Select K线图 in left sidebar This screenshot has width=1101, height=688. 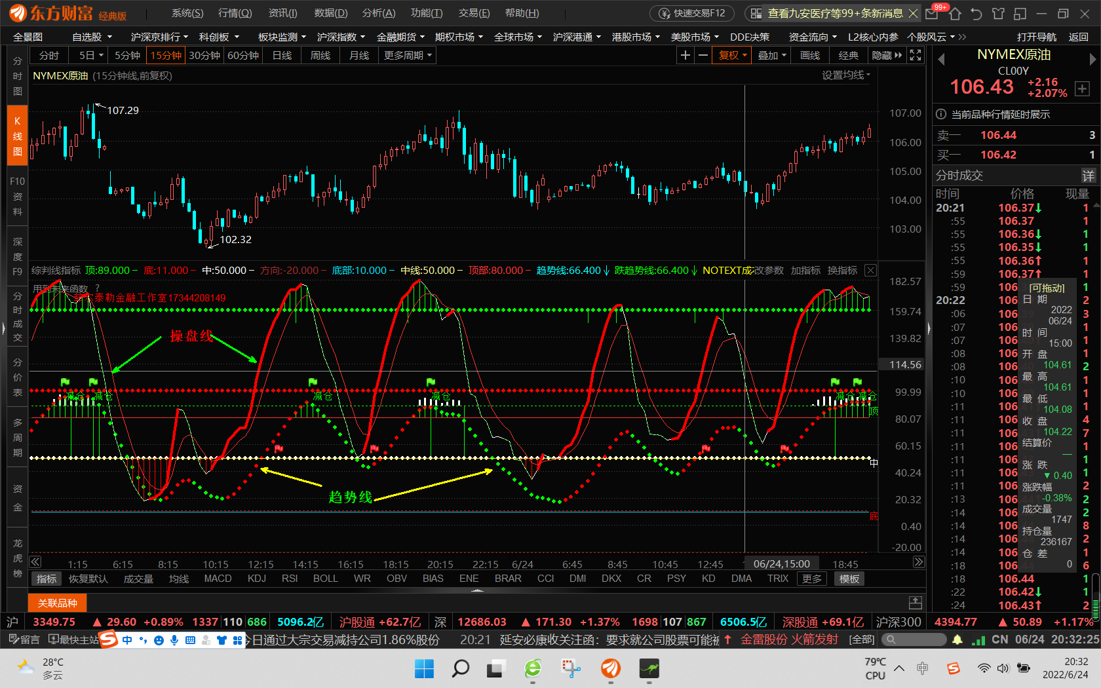pos(18,136)
